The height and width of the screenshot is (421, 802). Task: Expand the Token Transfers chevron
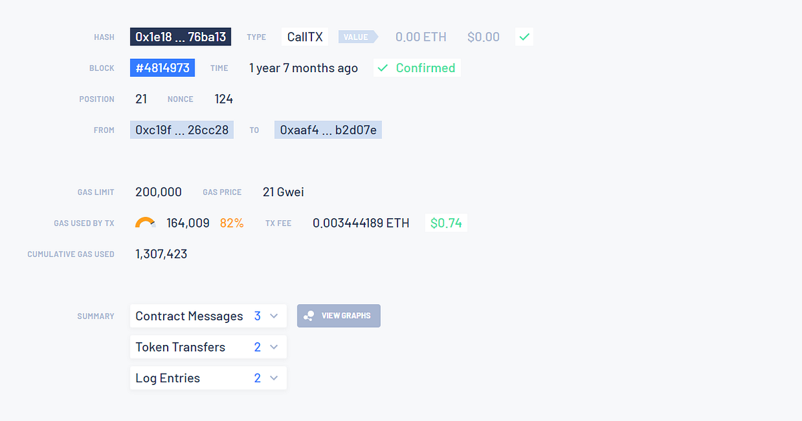(x=273, y=347)
